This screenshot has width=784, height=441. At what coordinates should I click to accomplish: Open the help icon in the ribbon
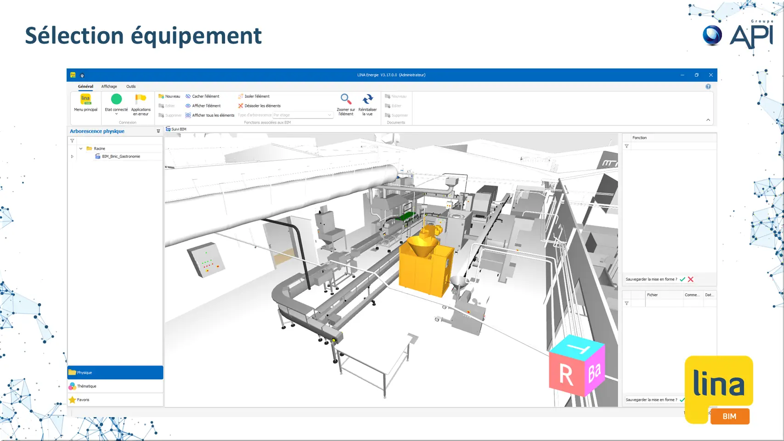(x=708, y=86)
